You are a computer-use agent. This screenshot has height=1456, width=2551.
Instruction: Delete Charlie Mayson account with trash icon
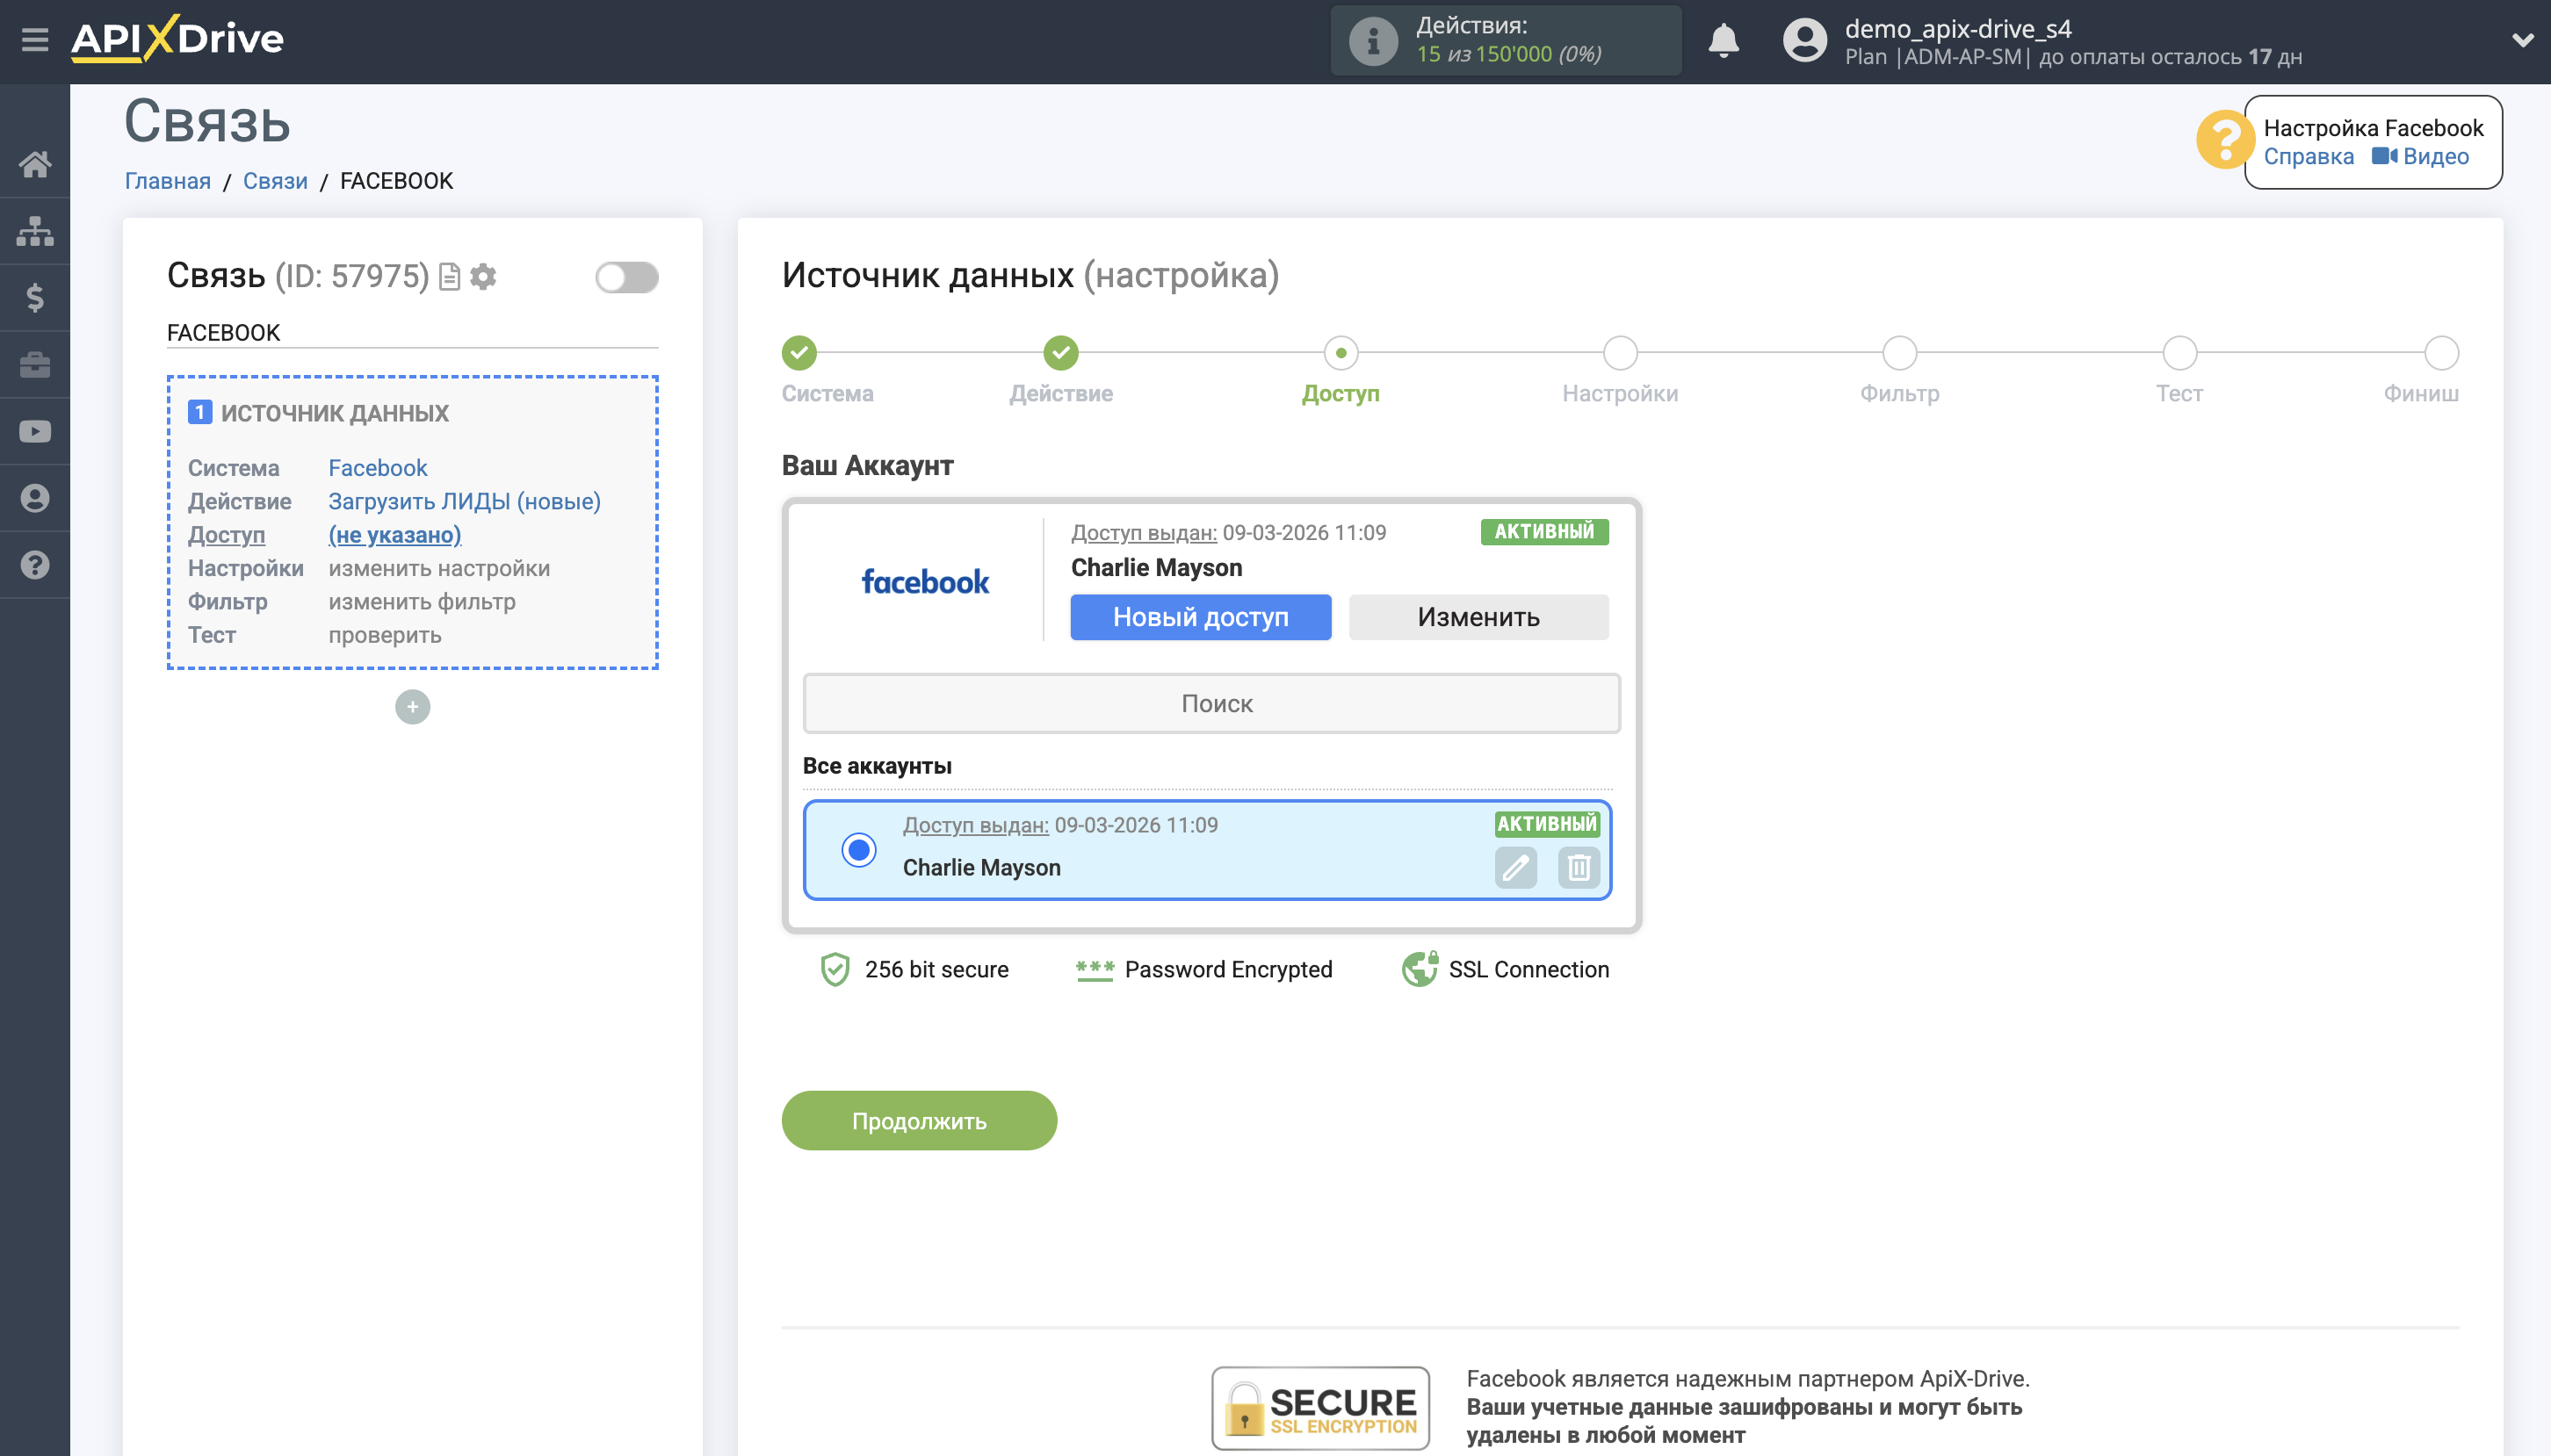coord(1578,867)
